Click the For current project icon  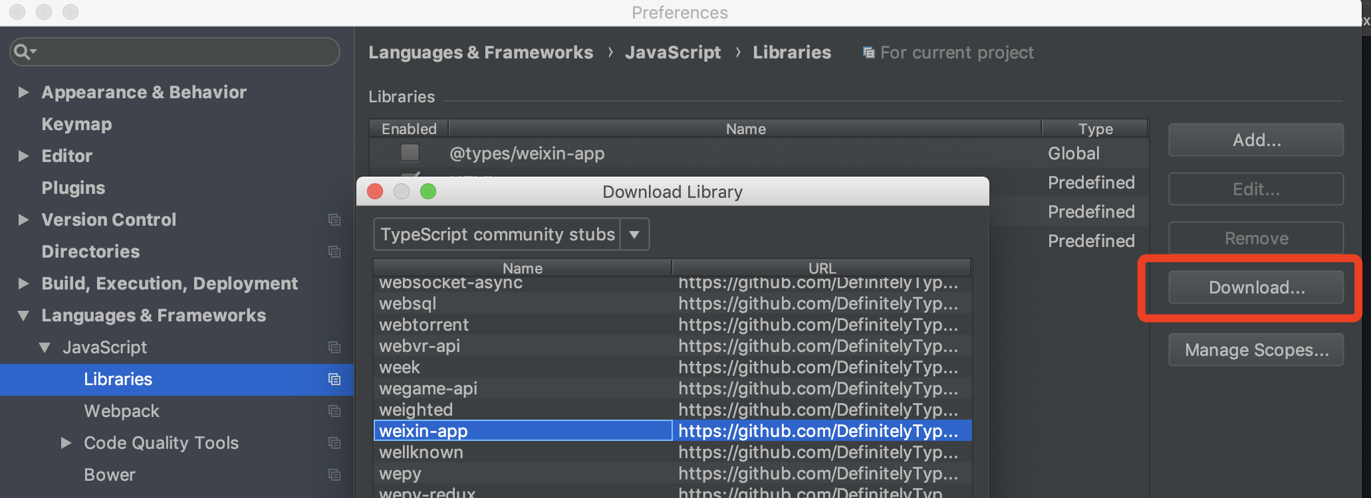(x=868, y=52)
